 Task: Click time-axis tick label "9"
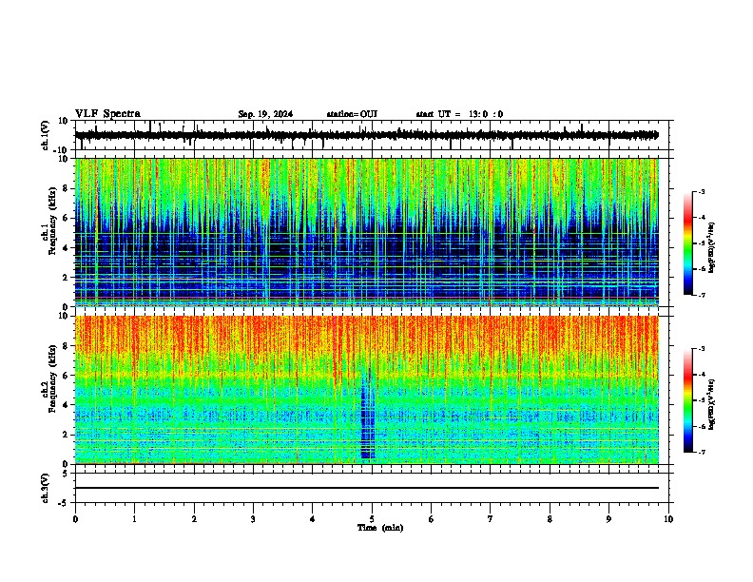click(608, 519)
